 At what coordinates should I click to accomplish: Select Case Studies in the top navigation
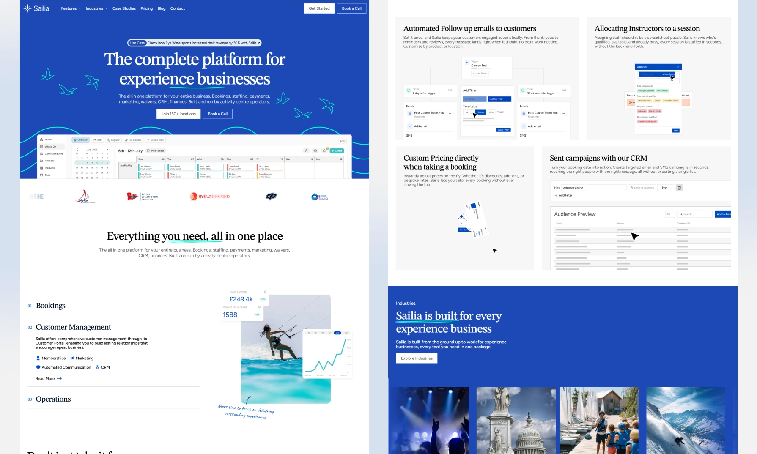[x=123, y=8]
